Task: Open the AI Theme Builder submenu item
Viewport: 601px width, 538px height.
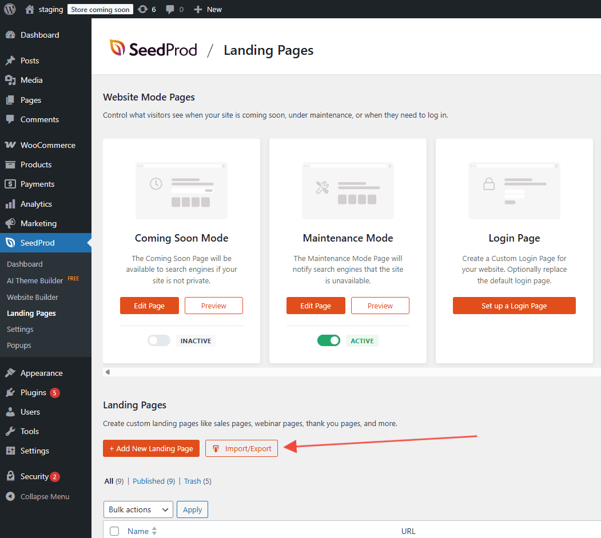Action: click(35, 280)
